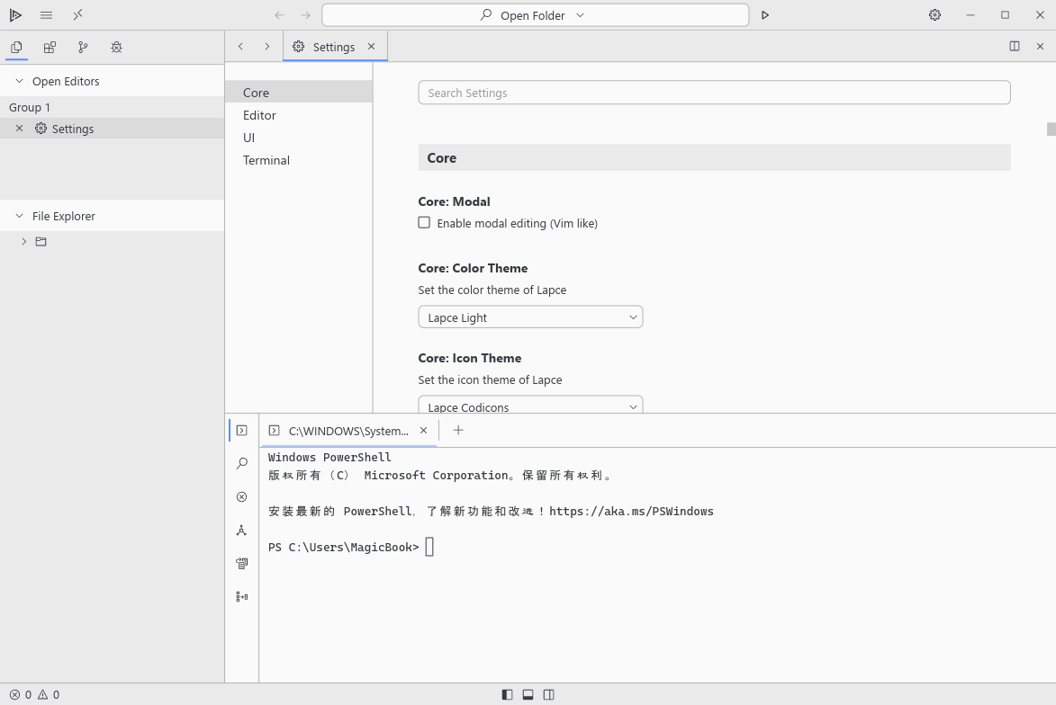Next editor tab arrow
This screenshot has width=1056, height=705.
(267, 47)
